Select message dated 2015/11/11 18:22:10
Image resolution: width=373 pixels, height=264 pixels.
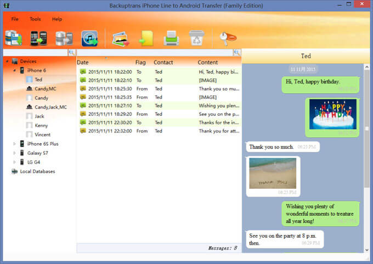click(159, 80)
